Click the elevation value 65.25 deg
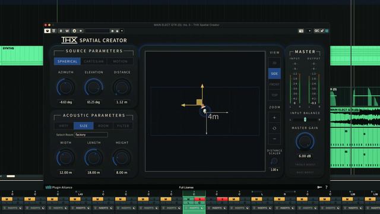The image size is (380, 214). (x=94, y=102)
